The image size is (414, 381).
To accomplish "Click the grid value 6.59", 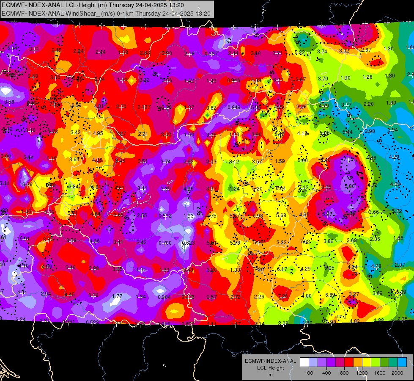I will (x=76, y=105).
